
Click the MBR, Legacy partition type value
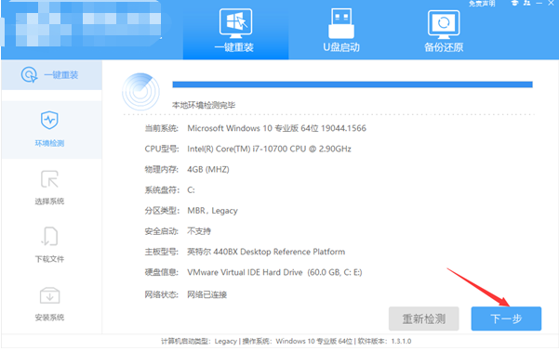[x=212, y=211]
